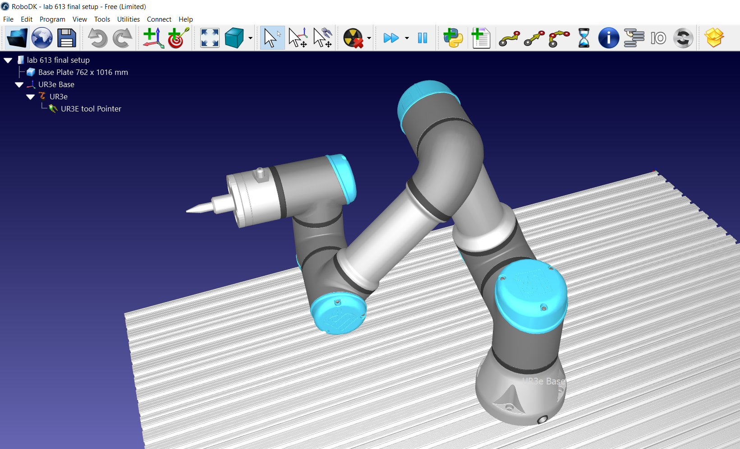This screenshot has height=449, width=740.
Task: Open the simulation speed dropdown arrow
Action: tap(407, 38)
